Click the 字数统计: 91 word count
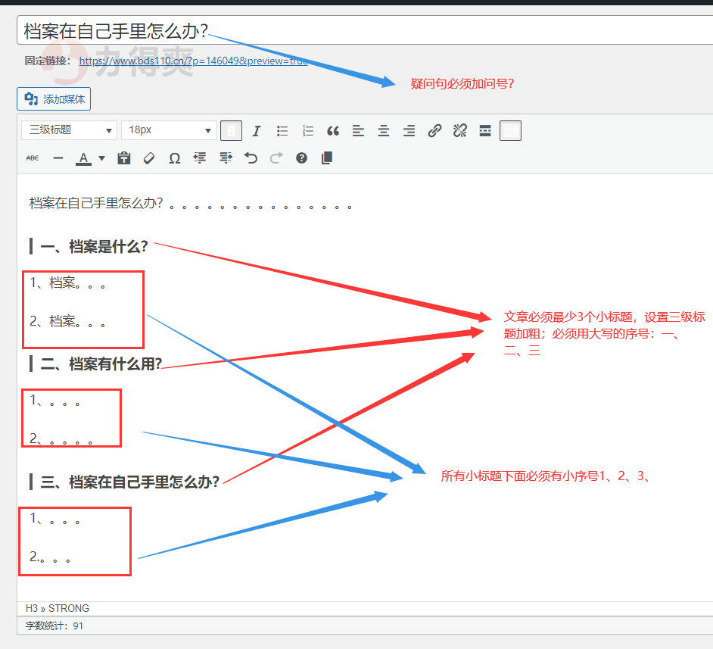 coord(54,626)
